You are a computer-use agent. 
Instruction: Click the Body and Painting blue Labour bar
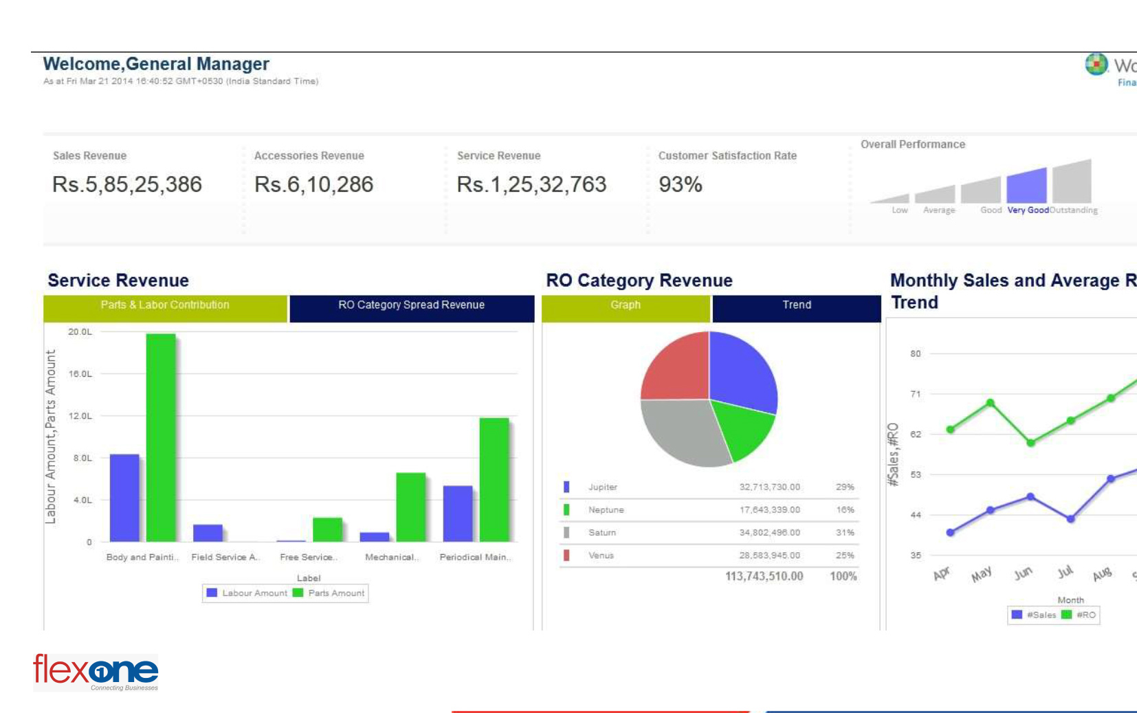(124, 498)
